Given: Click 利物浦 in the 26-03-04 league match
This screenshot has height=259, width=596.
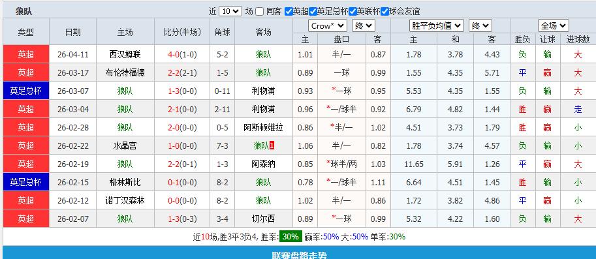Looking at the screenshot, I should tap(264, 109).
